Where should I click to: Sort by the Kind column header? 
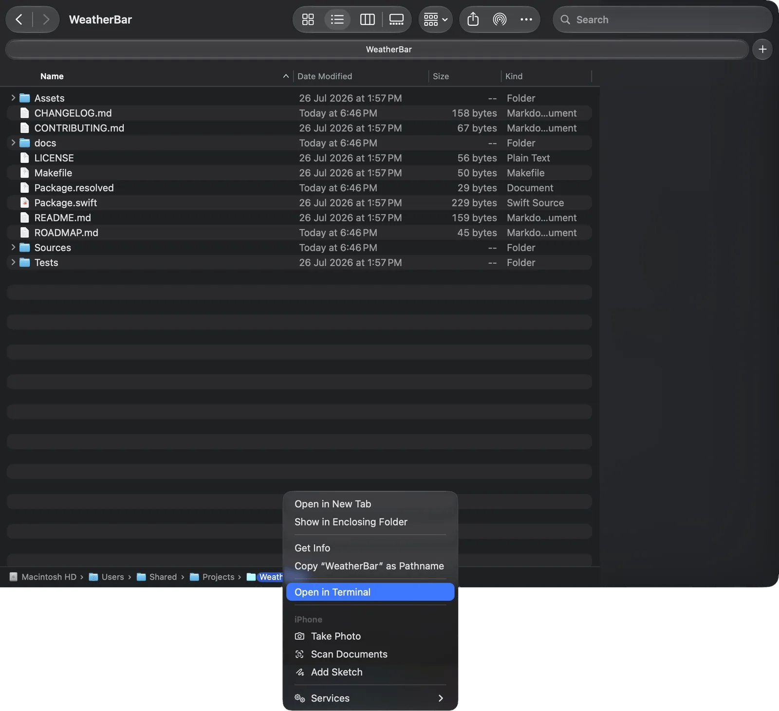[x=514, y=76]
